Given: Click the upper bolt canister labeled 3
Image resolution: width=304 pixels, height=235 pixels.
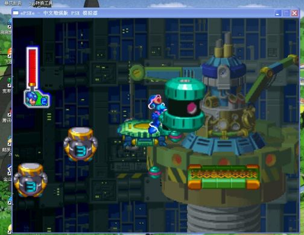Looking at the screenshot, I should coord(80,145).
